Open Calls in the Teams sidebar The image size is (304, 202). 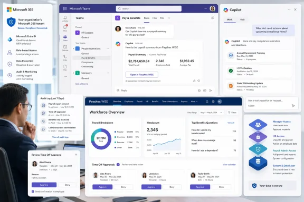pos(65,58)
